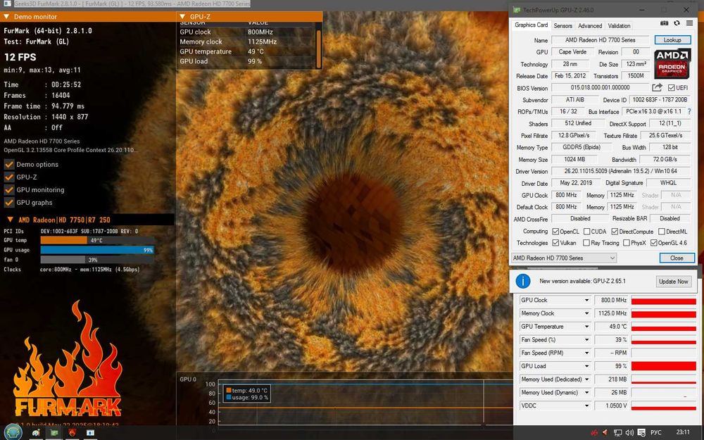Screen dimensions: 704x440
Task: Click the BIOS export share icon
Action: (657, 88)
